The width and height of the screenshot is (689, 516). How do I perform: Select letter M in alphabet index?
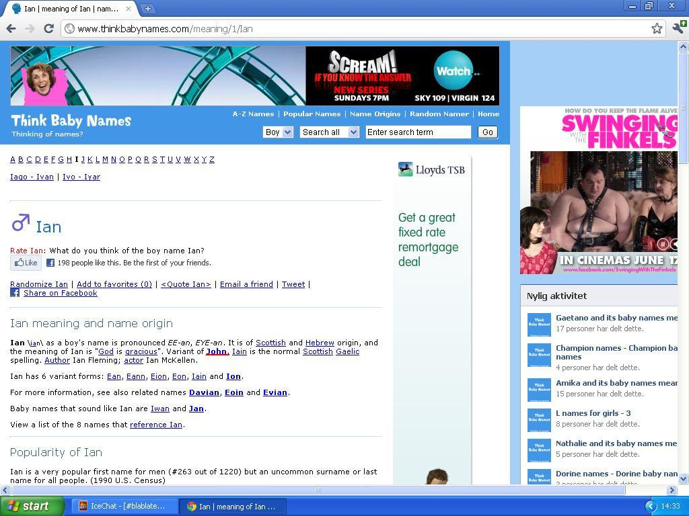[x=105, y=159]
